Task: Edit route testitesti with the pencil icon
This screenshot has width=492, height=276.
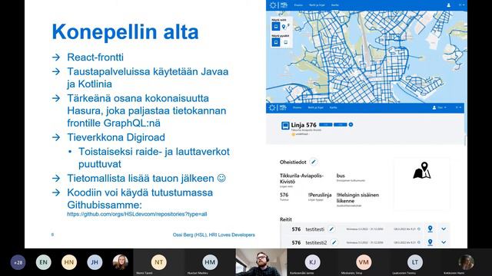Action: point(331,229)
